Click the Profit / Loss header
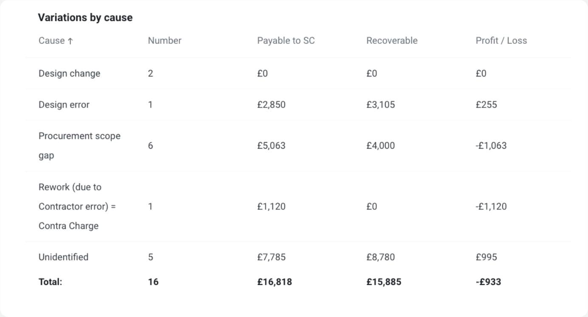This screenshot has height=317, width=588. pyautogui.click(x=501, y=41)
